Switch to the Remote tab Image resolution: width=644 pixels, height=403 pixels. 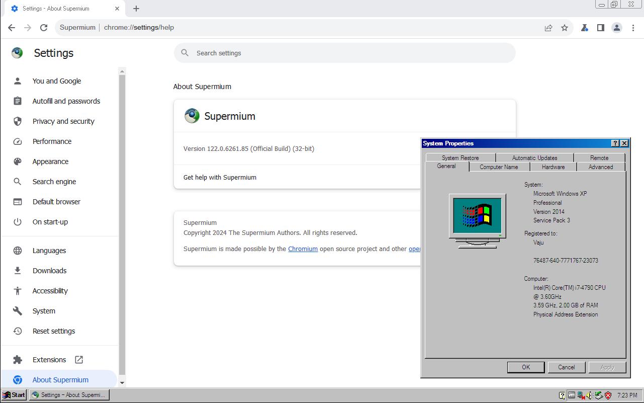[599, 157]
